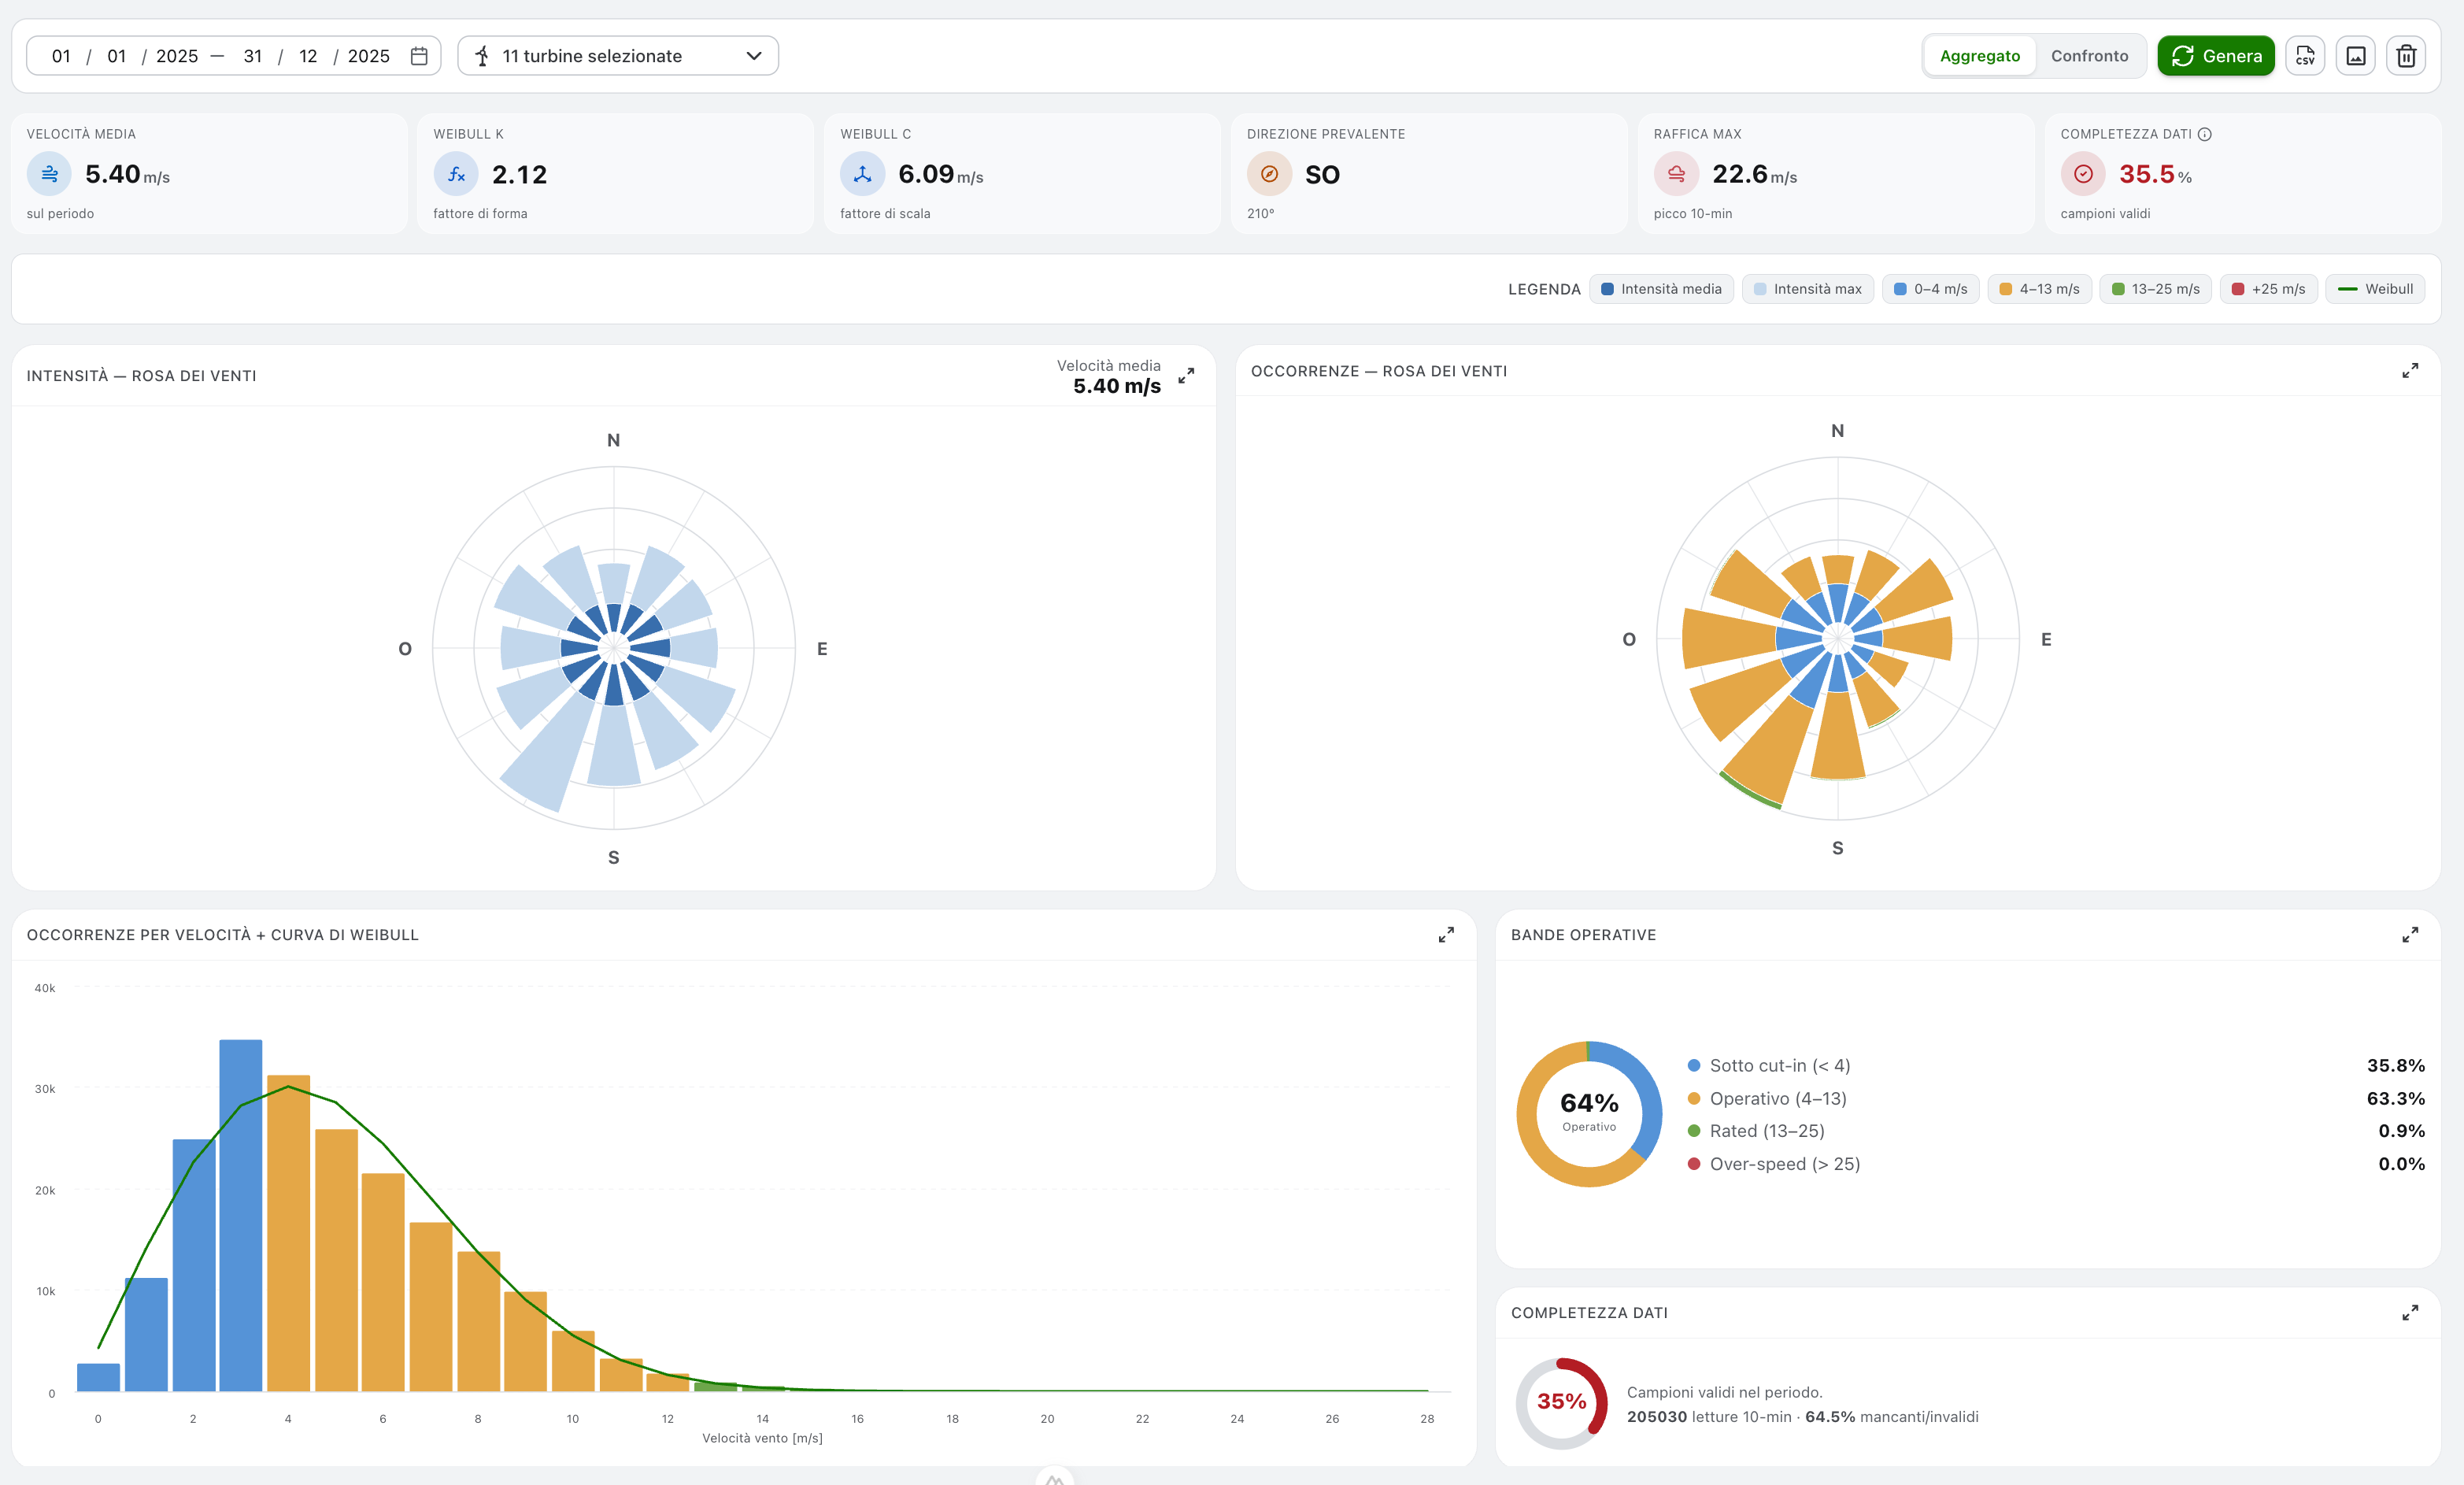Image resolution: width=2464 pixels, height=1485 pixels.
Task: Click the Genera button
Action: (x=2215, y=56)
